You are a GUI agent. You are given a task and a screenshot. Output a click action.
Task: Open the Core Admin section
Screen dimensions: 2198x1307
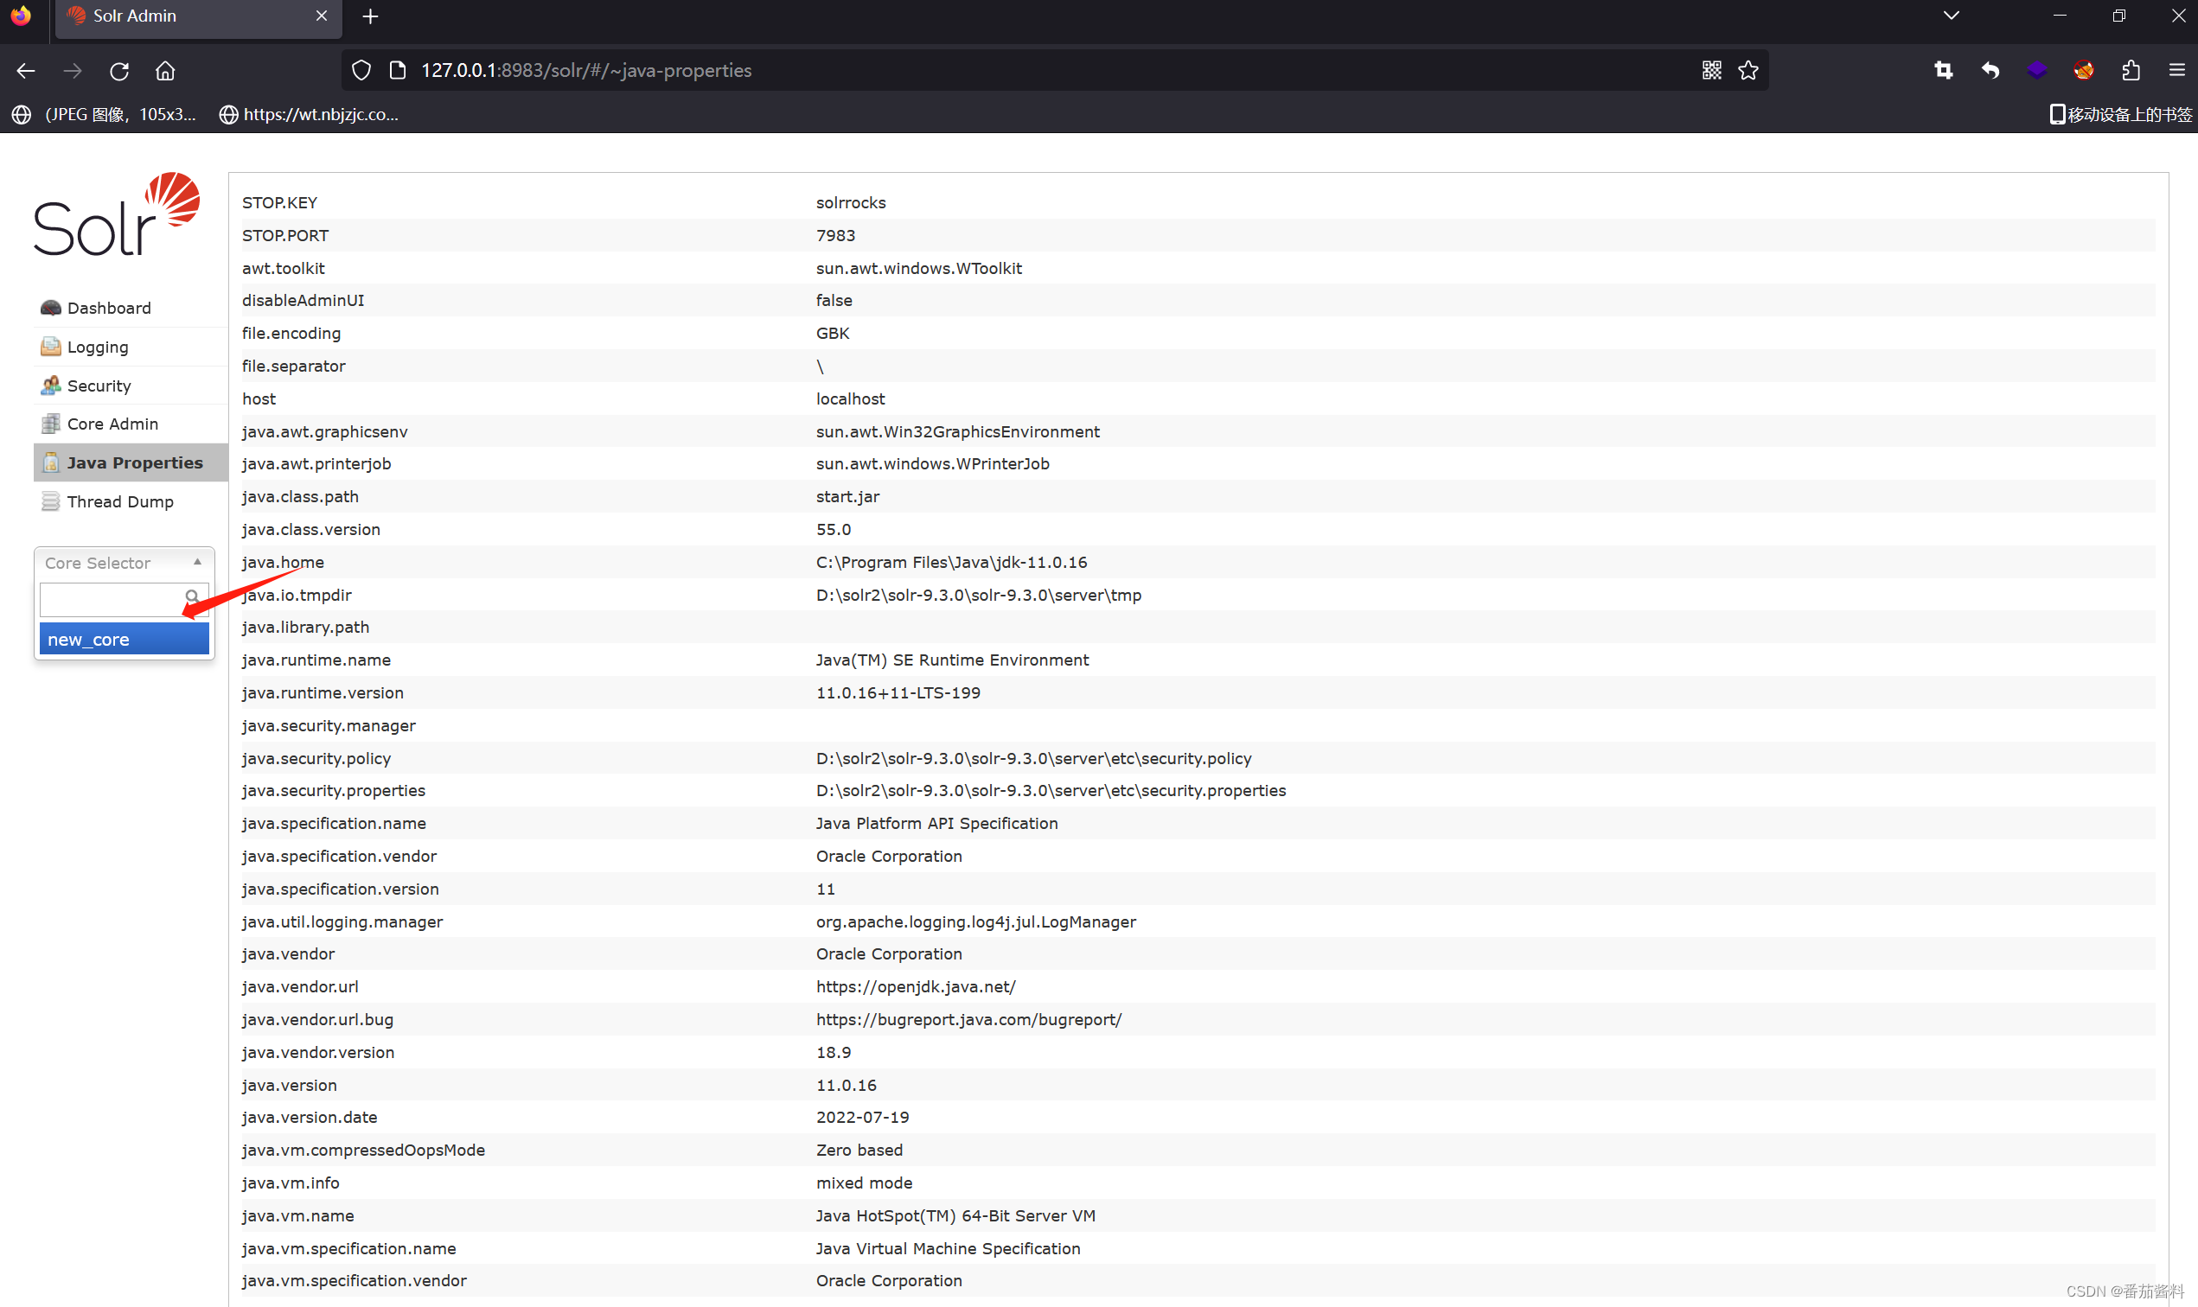pos(112,424)
